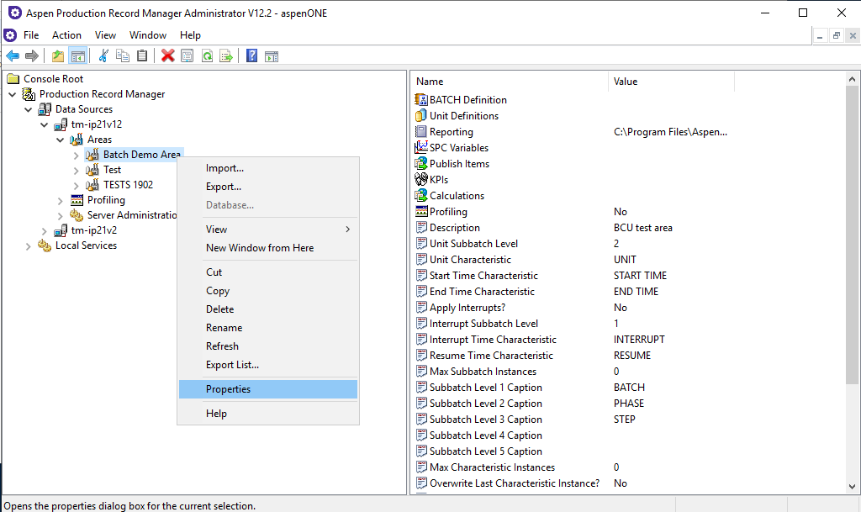This screenshot has height=512, width=861.
Task: Click the red Delete X icon
Action: click(167, 56)
